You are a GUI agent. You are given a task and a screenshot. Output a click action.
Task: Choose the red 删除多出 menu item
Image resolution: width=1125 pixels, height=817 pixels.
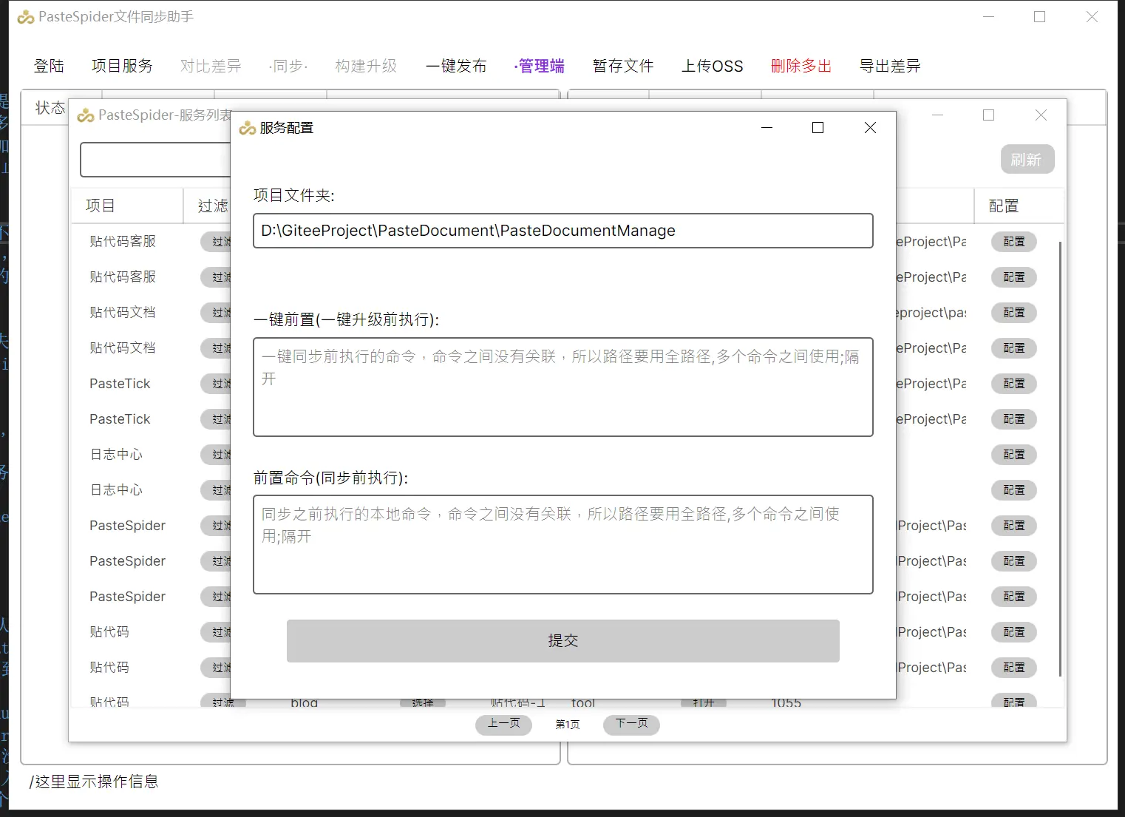point(801,66)
